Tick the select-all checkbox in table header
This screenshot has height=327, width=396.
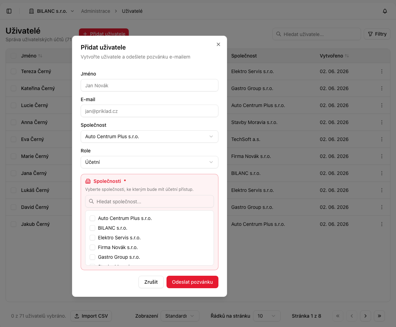coord(13,56)
